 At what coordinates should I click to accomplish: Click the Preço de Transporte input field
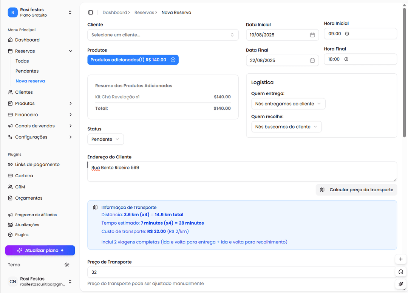[241, 272]
